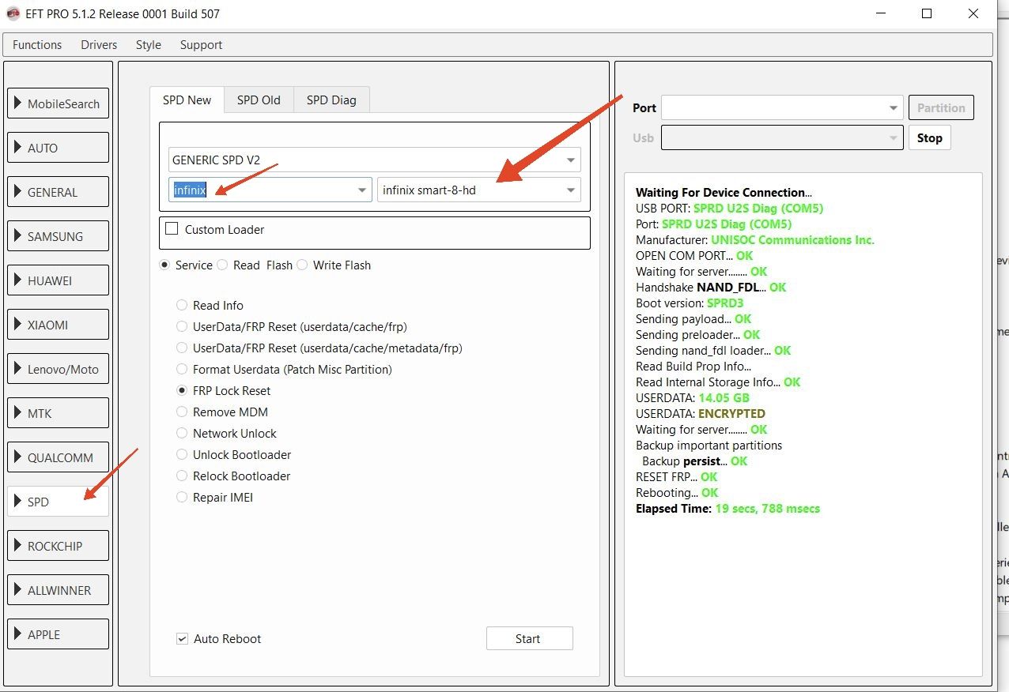This screenshot has height=692, width=1009.
Task: Expand the SAMSUNG sidebar section
Action: coord(58,236)
